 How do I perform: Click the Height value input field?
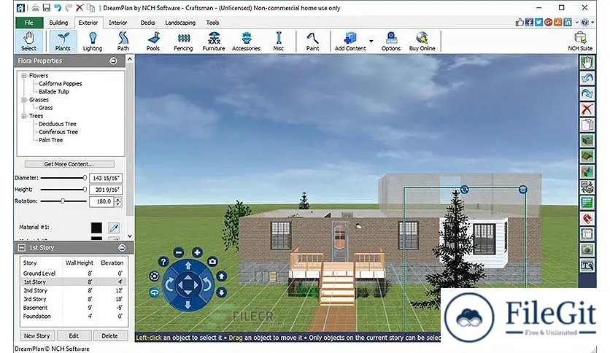point(106,190)
